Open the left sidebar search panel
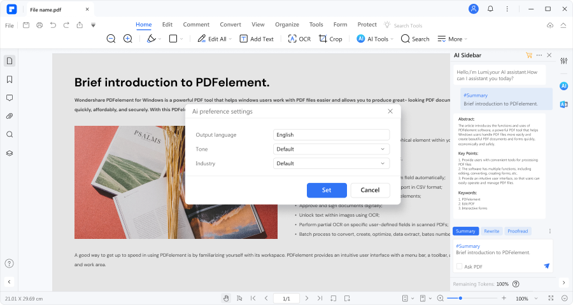This screenshot has width=573, height=305. click(x=10, y=134)
